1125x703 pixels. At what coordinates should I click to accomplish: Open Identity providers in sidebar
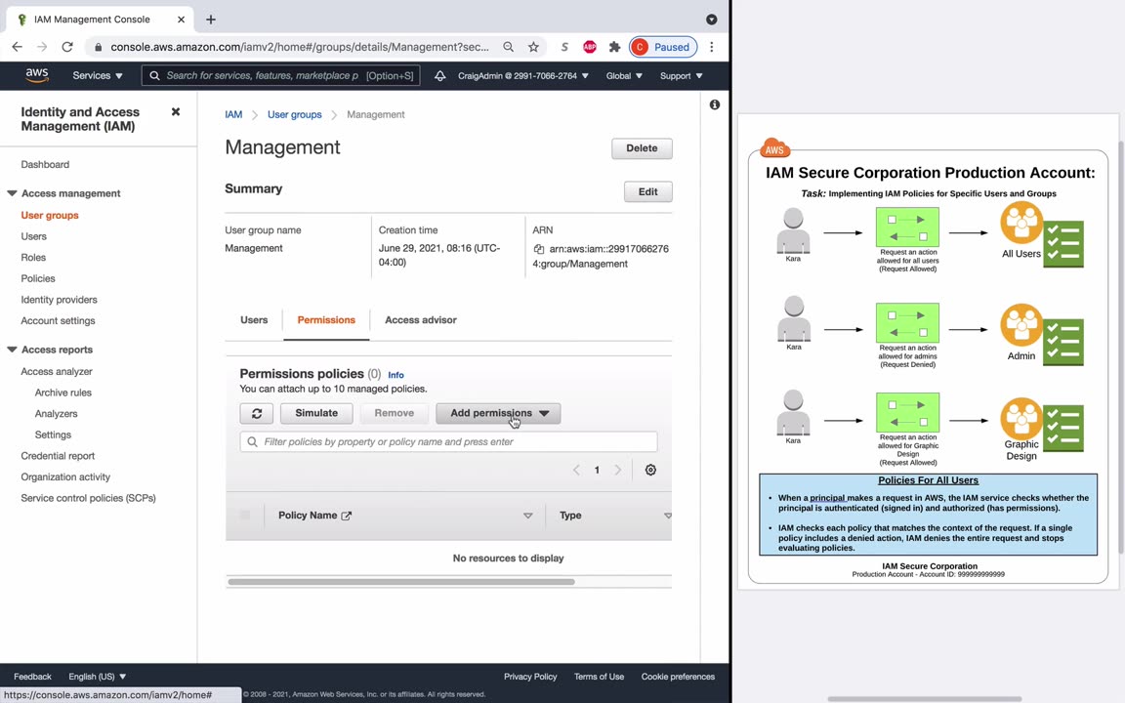tap(59, 299)
